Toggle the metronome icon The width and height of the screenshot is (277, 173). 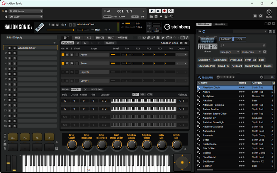(166, 16)
